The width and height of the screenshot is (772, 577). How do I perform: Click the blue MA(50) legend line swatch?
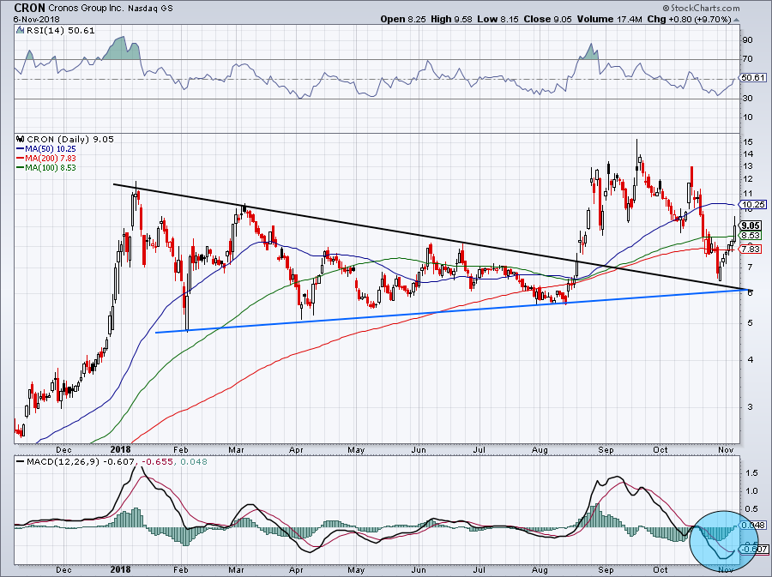pyautogui.click(x=20, y=149)
